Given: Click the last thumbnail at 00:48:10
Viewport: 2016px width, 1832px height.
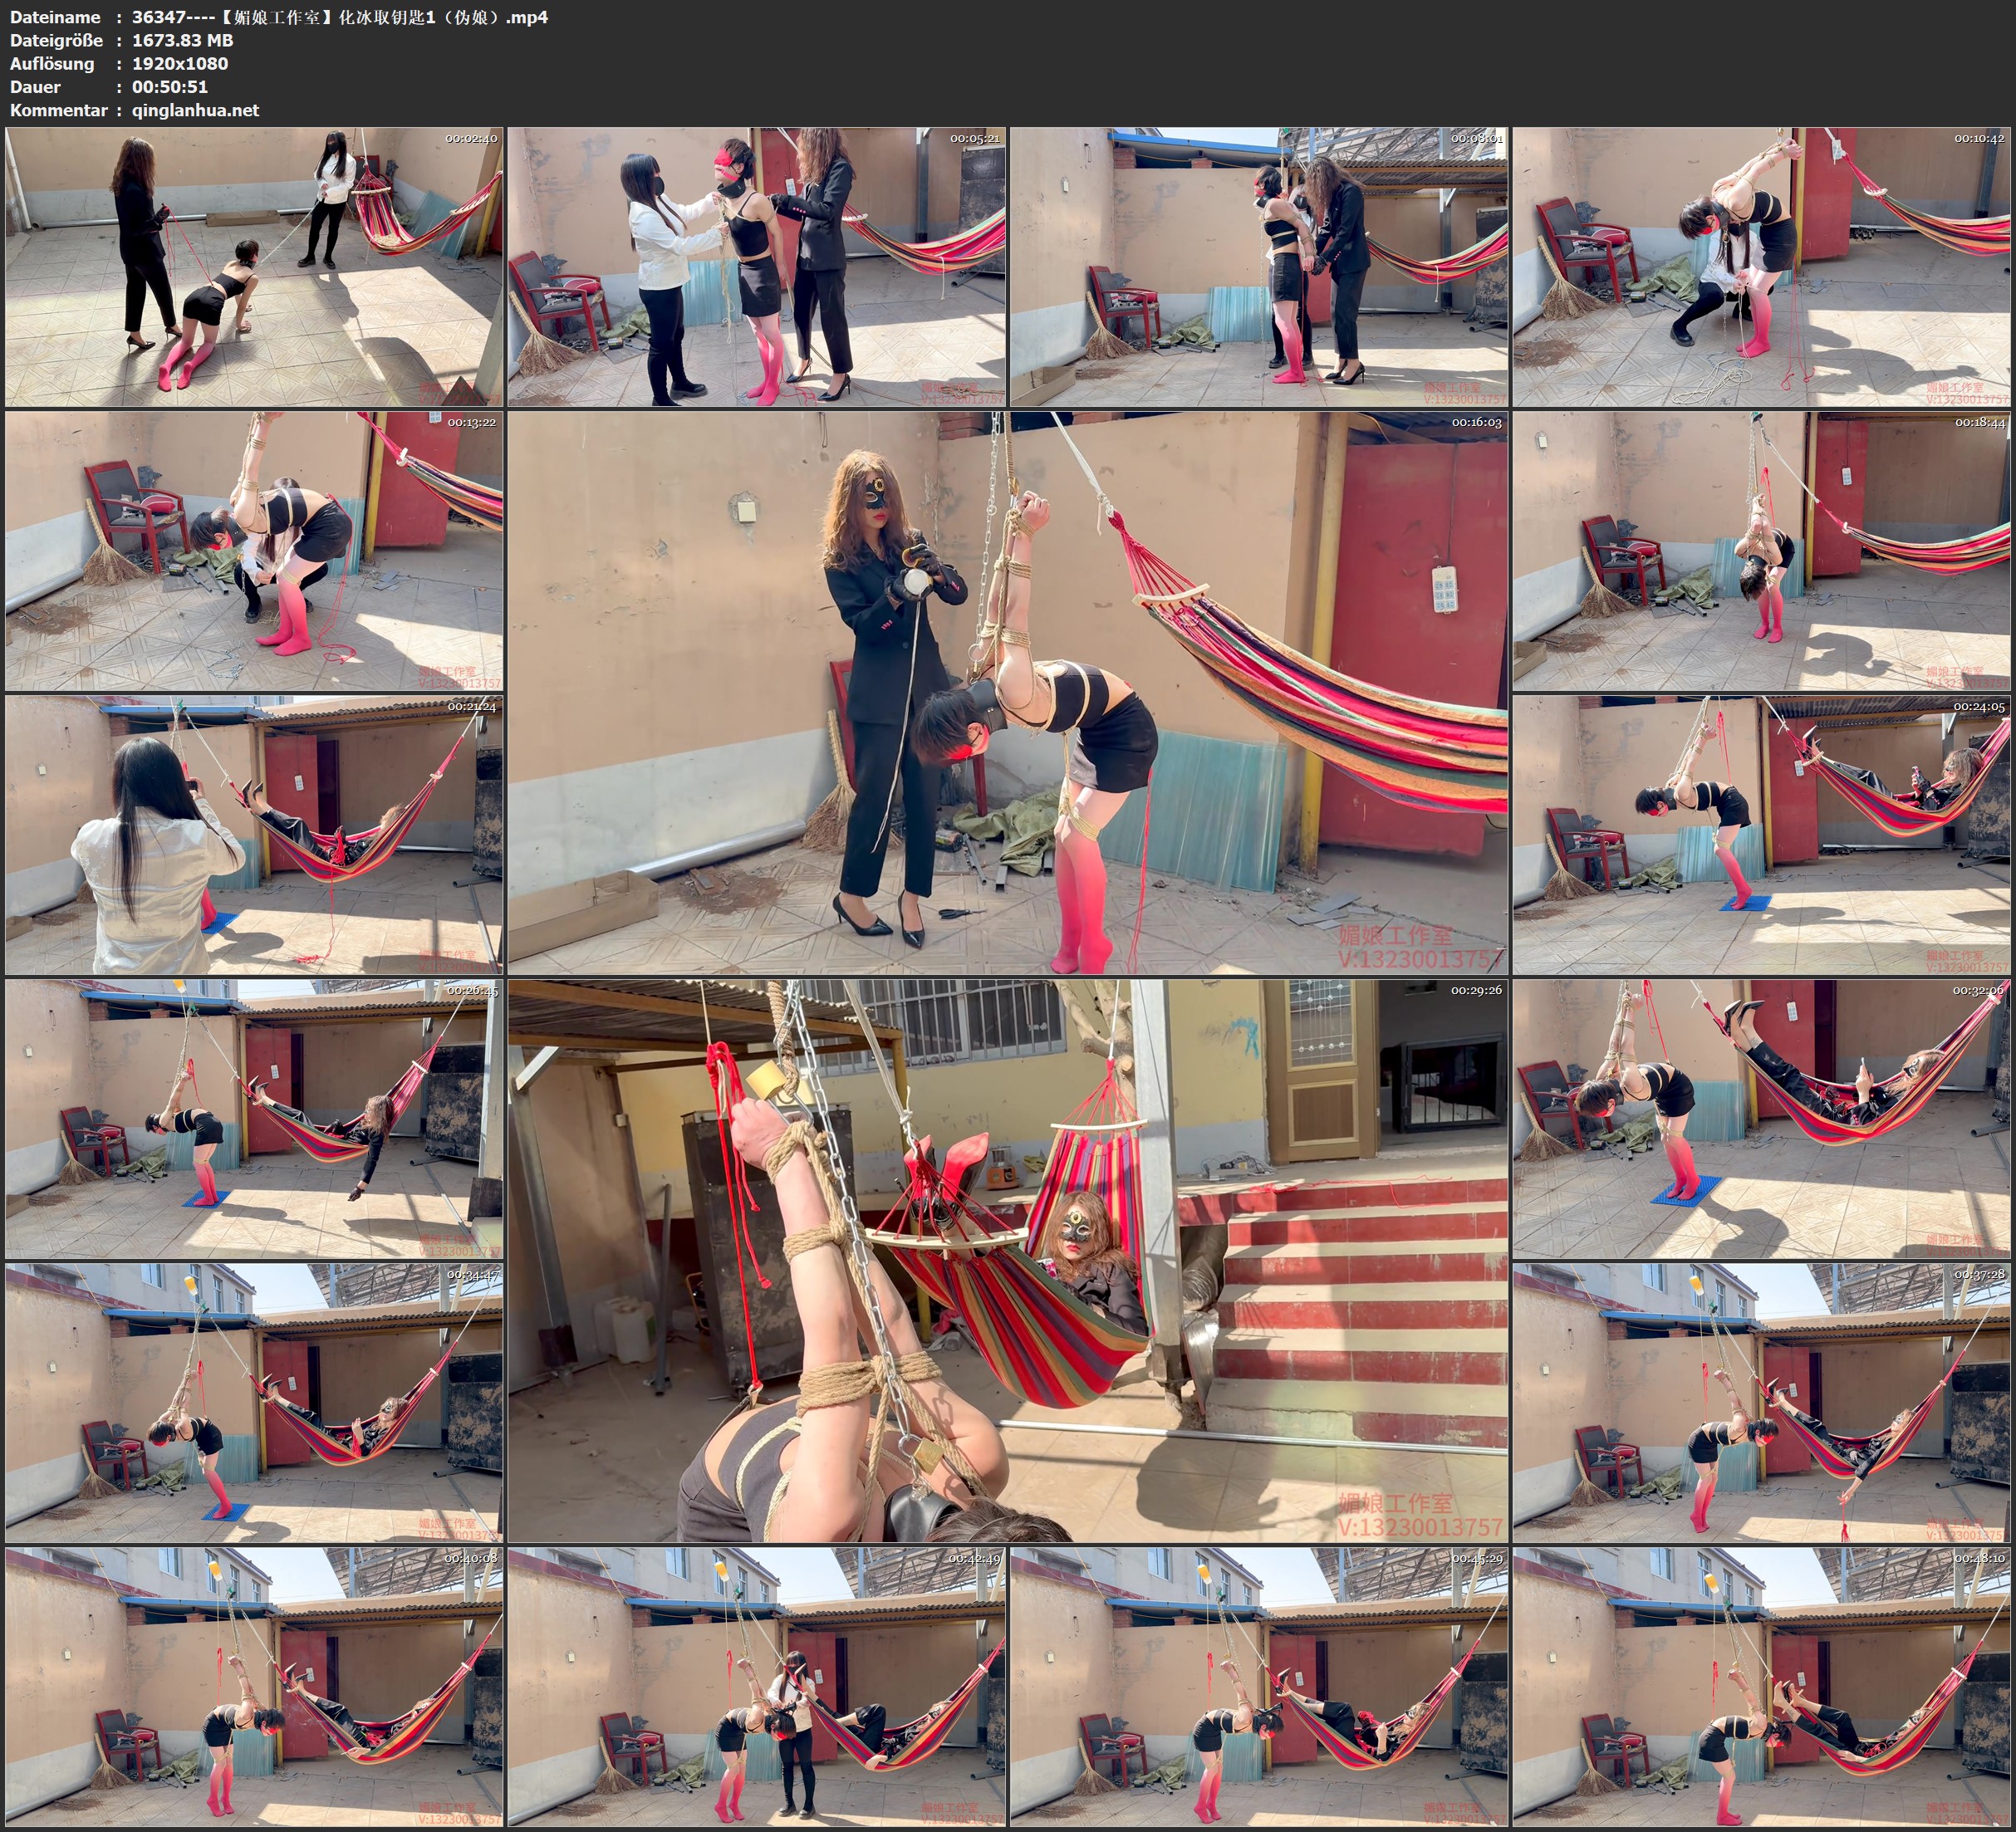Looking at the screenshot, I should (x=1762, y=1687).
